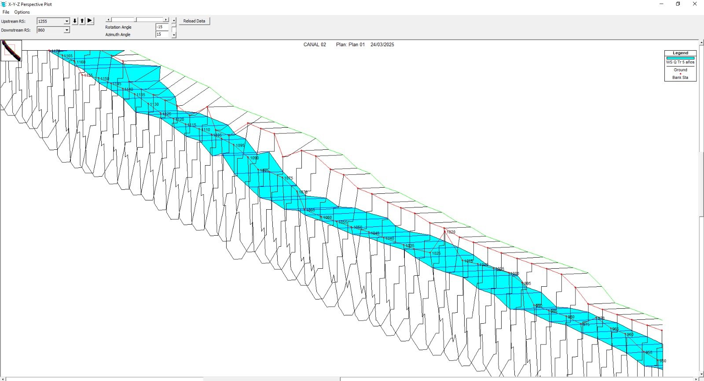The height and width of the screenshot is (381, 704).
Task: Step the river station range upstream with the up arrow
Action: (82, 21)
